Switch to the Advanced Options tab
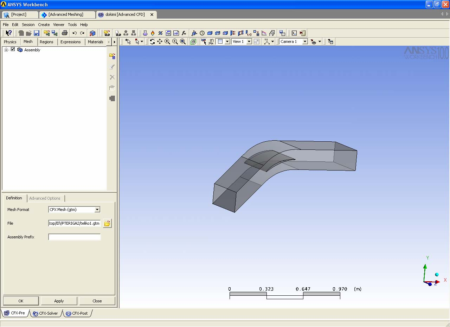This screenshot has height=327, width=450. 45,198
